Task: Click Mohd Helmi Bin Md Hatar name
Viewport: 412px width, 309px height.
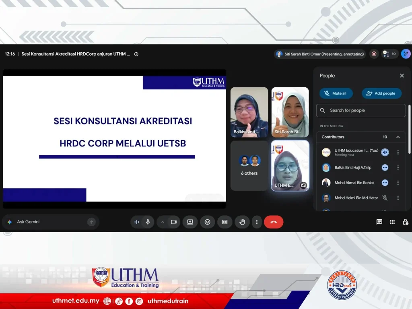Action: 356,198
